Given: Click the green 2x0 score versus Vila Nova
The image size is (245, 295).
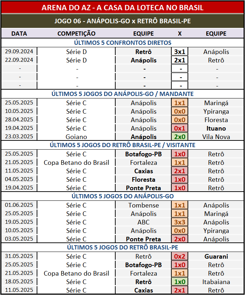Looking at the screenshot, I should (x=180, y=137).
